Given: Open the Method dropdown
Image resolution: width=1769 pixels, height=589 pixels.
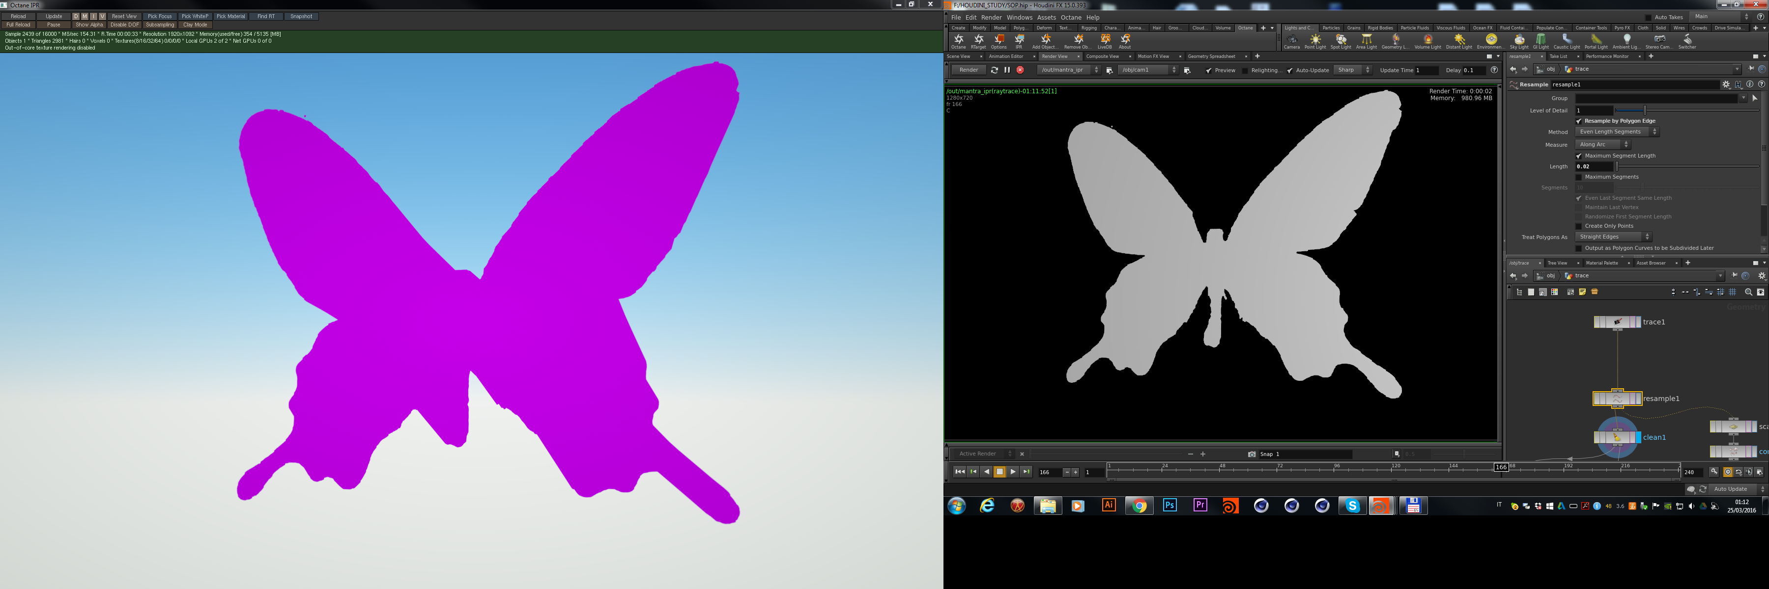Looking at the screenshot, I should [x=1616, y=132].
